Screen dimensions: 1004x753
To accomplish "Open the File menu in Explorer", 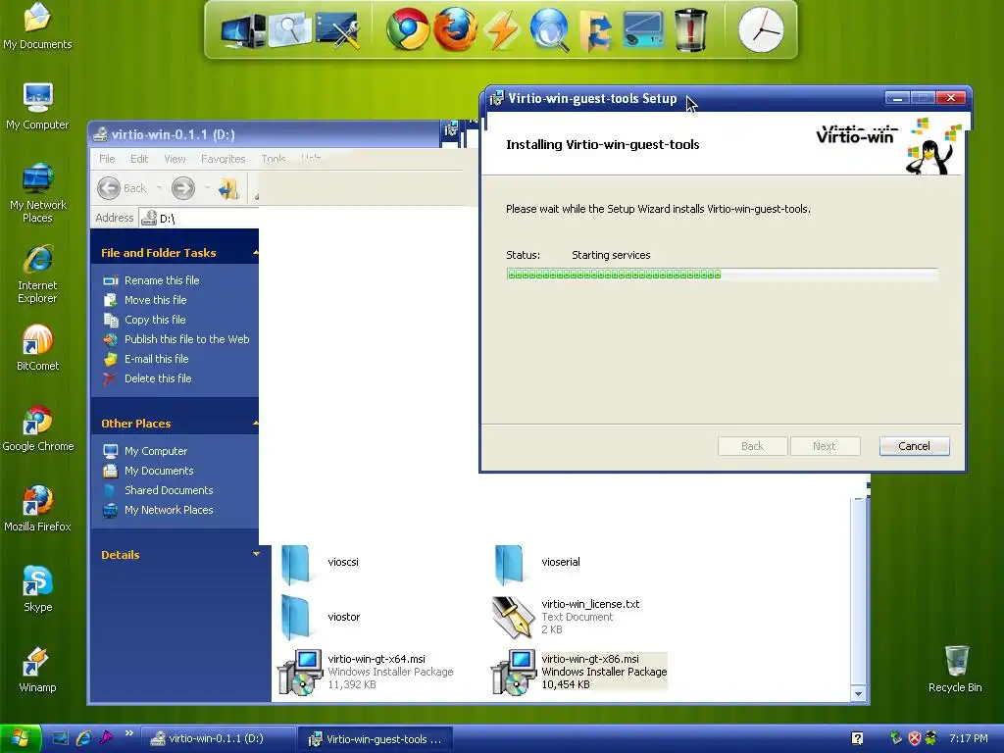I will coord(107,159).
